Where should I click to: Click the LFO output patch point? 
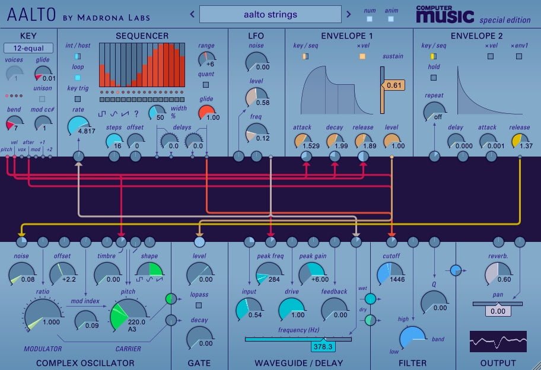coord(271,157)
